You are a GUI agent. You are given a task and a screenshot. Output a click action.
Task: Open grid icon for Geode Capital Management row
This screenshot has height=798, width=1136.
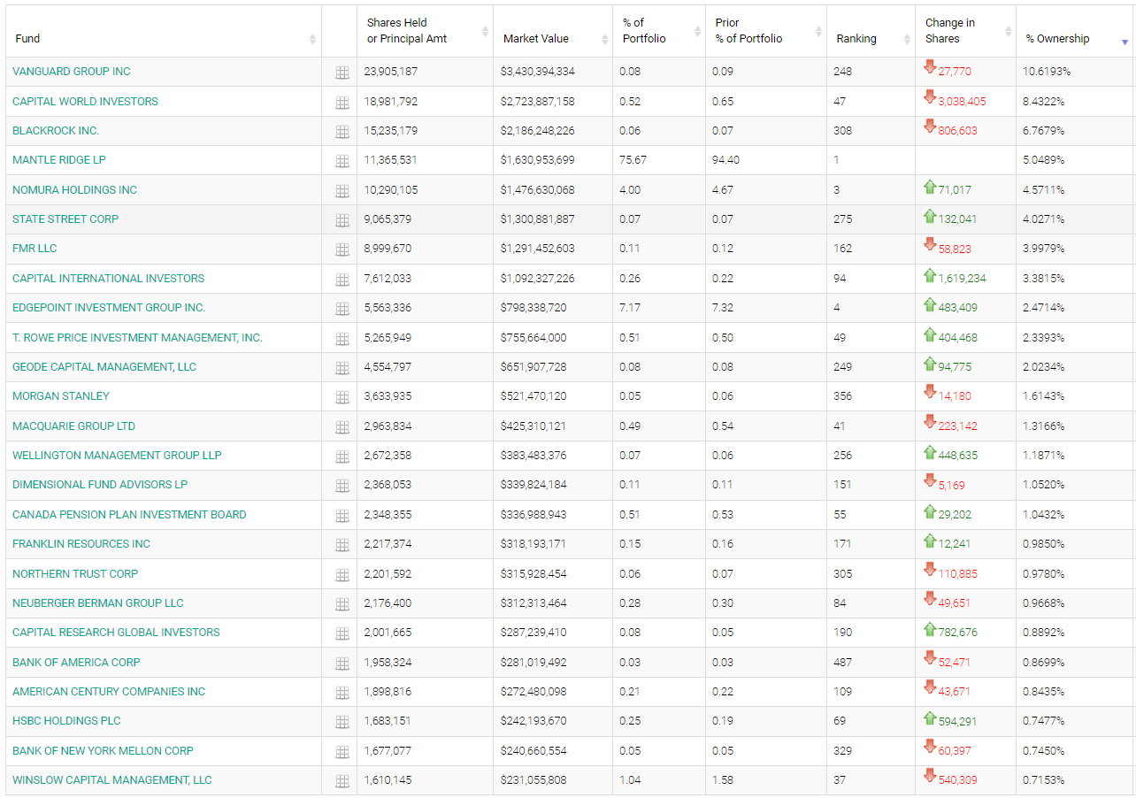(342, 368)
